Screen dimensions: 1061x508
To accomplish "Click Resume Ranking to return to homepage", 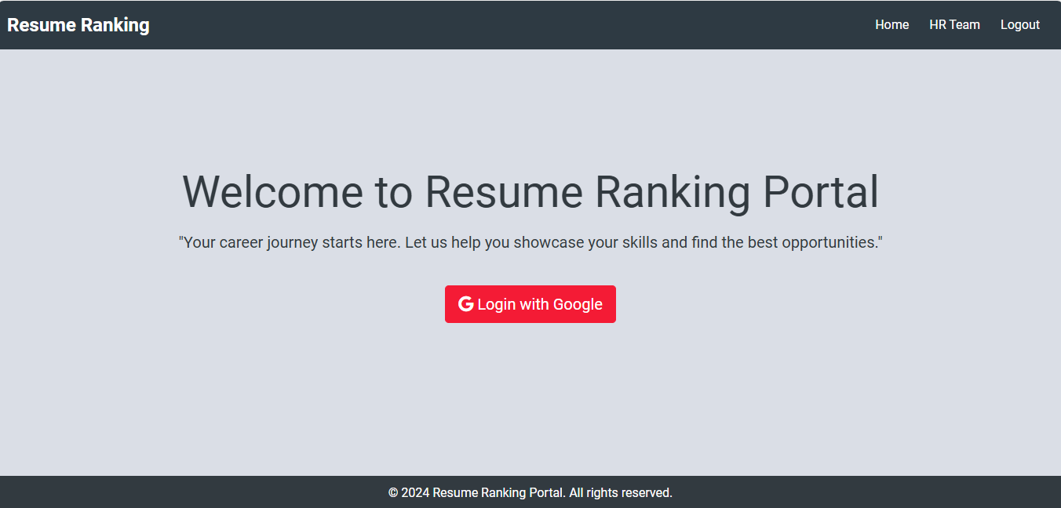I will pos(78,24).
